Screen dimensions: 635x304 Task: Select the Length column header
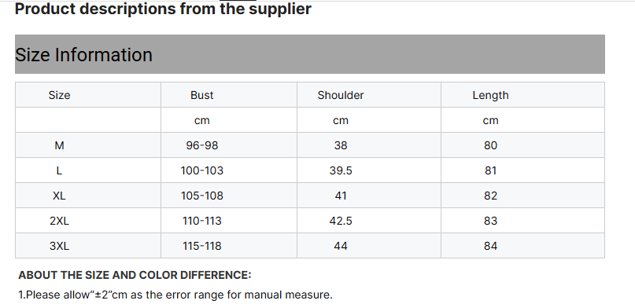(x=522, y=95)
